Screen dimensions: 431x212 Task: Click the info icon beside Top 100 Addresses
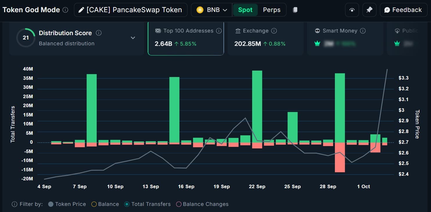(219, 31)
